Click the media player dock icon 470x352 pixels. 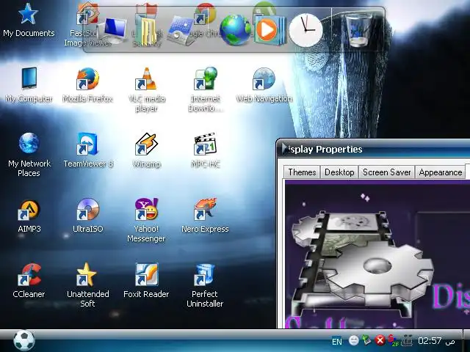pos(269,30)
